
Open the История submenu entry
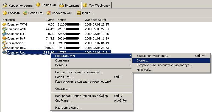click(x=91, y=65)
